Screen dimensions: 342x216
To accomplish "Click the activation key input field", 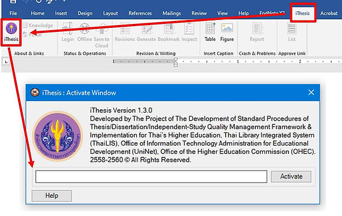I will (x=151, y=176).
